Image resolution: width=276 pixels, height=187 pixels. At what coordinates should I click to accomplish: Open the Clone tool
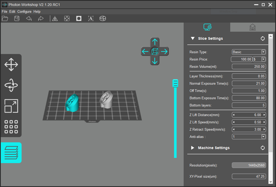[x=11, y=127]
